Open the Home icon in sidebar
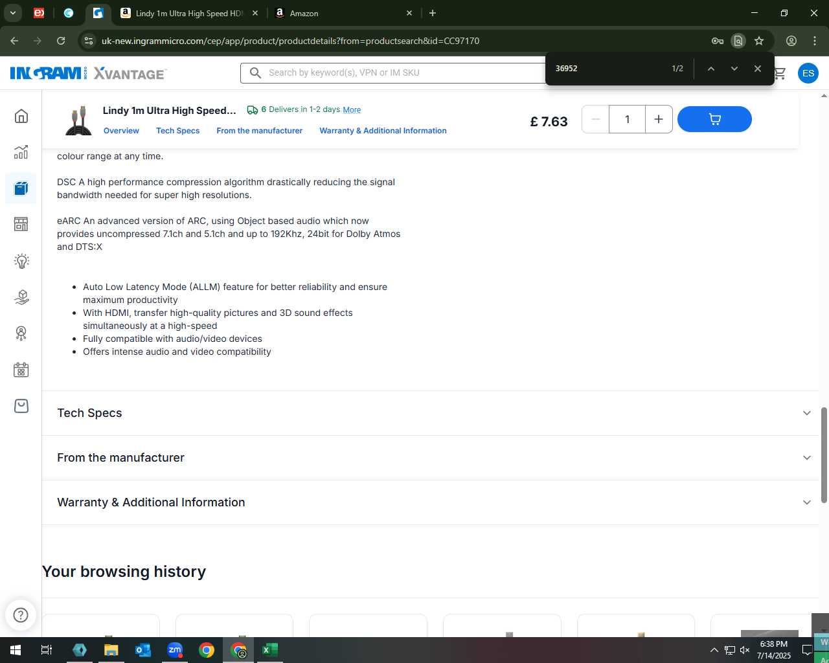 21,116
